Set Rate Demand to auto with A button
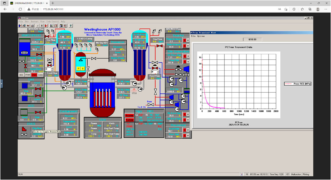331x180 pixels. [x=185, y=46]
